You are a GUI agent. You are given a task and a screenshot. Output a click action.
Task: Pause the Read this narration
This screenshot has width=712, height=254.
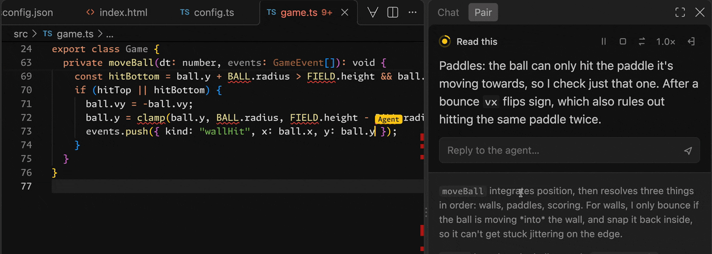[603, 42]
